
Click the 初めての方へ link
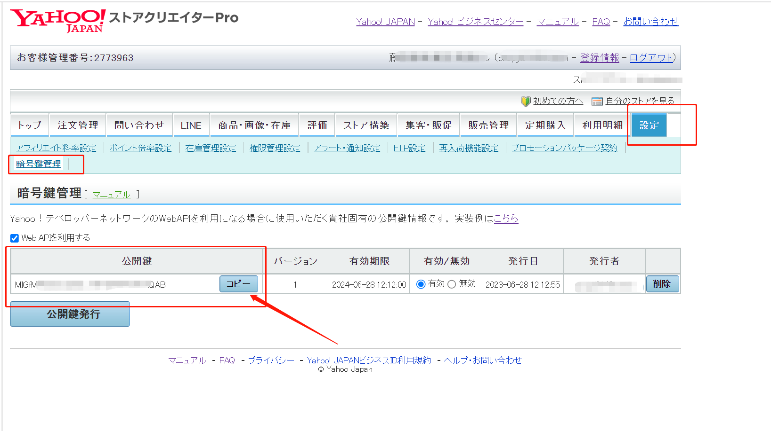558,101
